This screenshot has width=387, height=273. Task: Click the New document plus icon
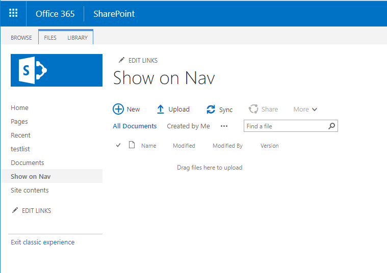(118, 109)
